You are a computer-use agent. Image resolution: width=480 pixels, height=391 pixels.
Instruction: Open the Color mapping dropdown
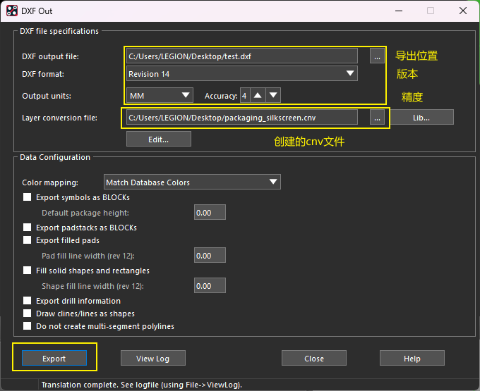click(x=192, y=182)
